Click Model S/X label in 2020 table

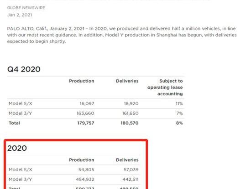pyautogui.click(x=21, y=169)
